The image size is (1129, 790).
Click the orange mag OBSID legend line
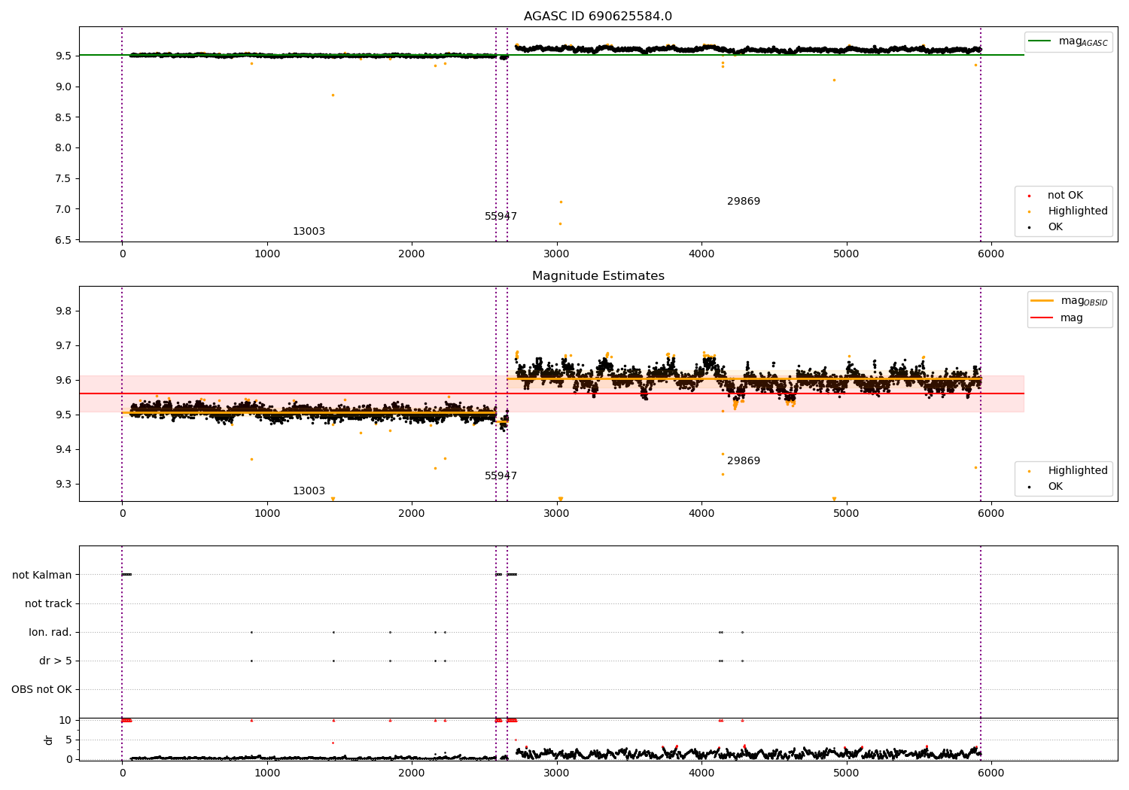[x=1042, y=301]
